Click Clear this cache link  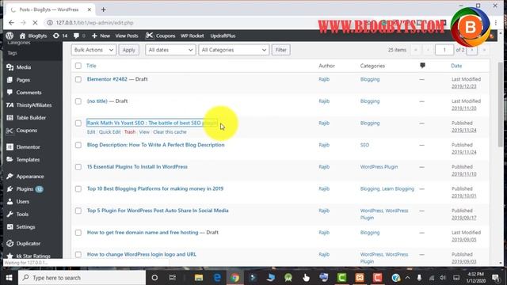170,132
